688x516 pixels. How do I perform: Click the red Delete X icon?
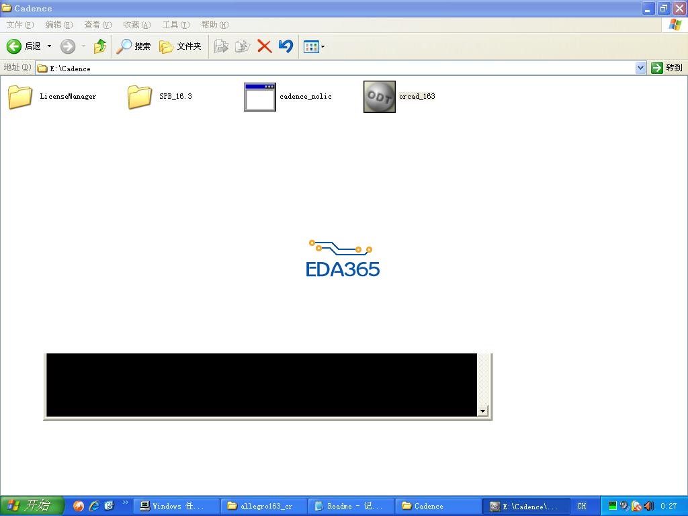(264, 46)
